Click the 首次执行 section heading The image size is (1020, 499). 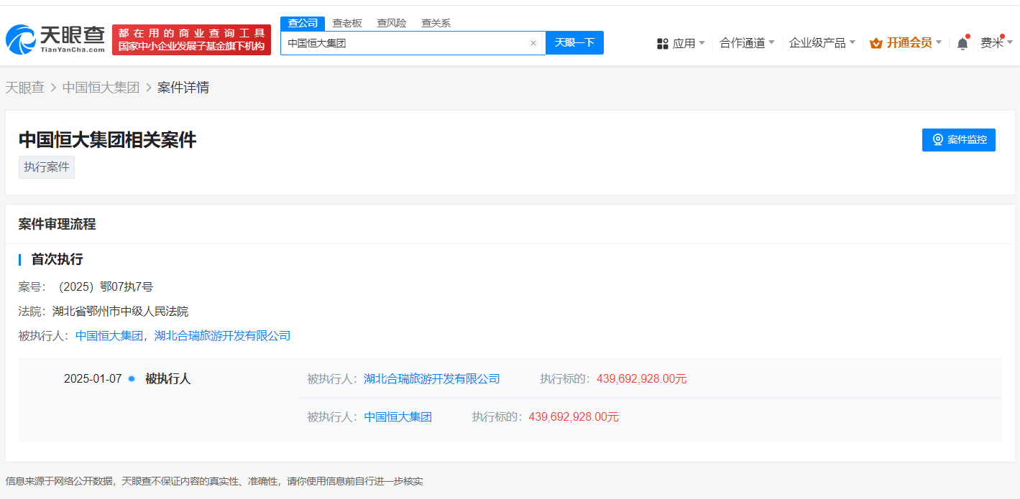coord(57,259)
